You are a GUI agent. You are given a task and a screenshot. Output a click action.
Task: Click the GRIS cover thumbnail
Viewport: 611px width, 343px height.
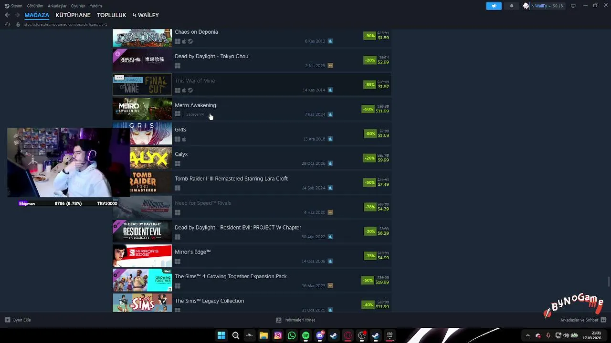(x=151, y=133)
